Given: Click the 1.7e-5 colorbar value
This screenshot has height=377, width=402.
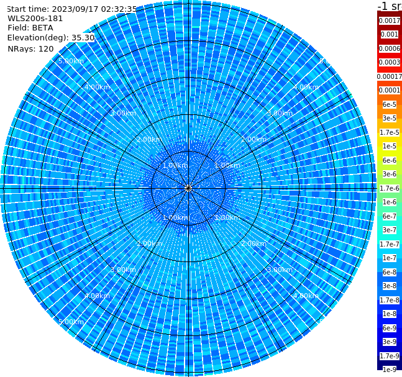Looking at the screenshot, I should coord(390,132).
